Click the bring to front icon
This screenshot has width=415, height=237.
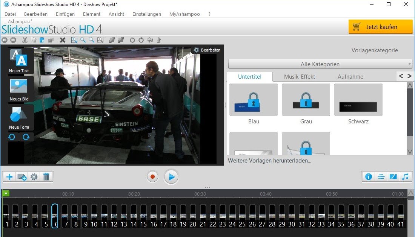[x=112, y=40]
